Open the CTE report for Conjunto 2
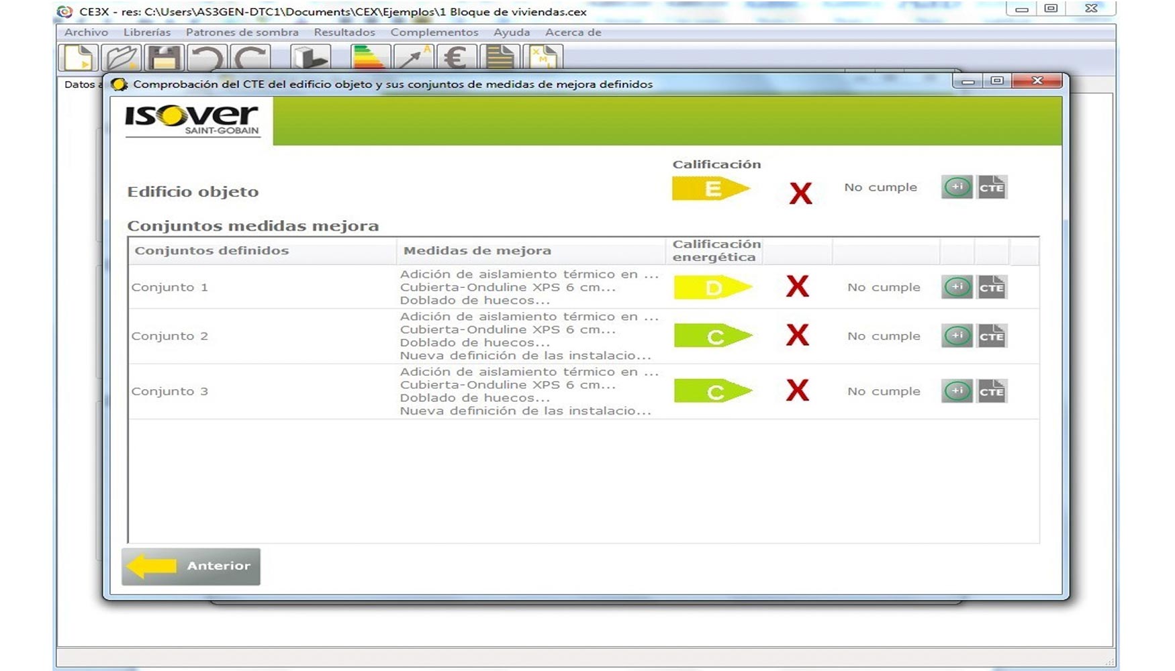This screenshot has height=671, width=1175. 992,335
